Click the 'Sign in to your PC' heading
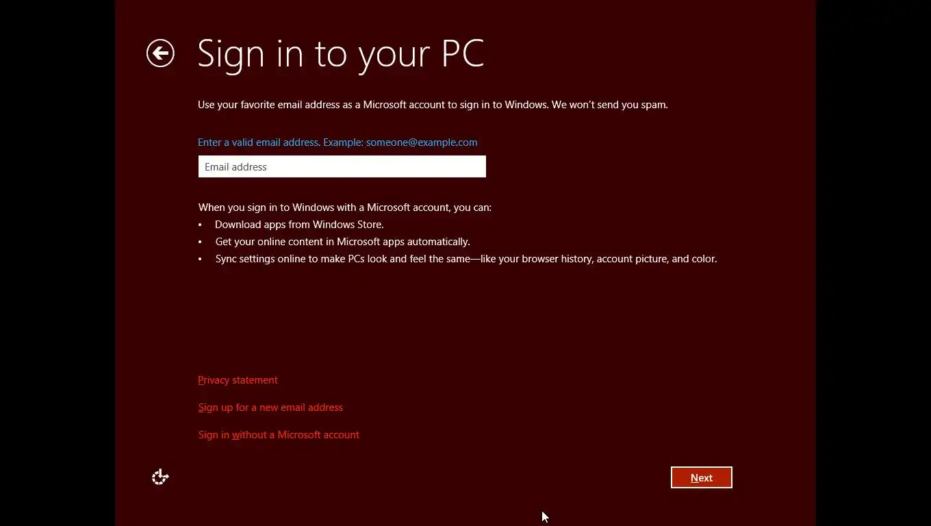Image resolution: width=931 pixels, height=526 pixels. (x=341, y=54)
